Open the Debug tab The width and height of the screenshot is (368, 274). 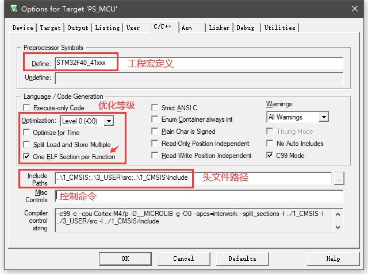(x=246, y=28)
